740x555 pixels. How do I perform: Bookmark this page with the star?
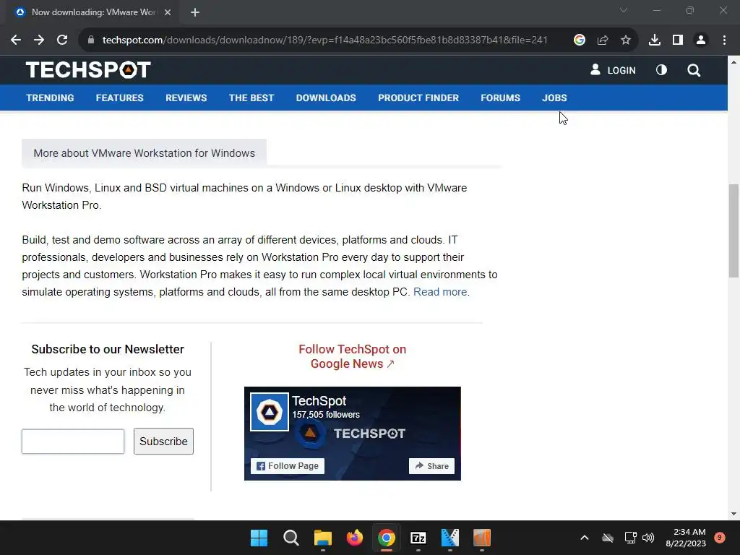click(626, 40)
